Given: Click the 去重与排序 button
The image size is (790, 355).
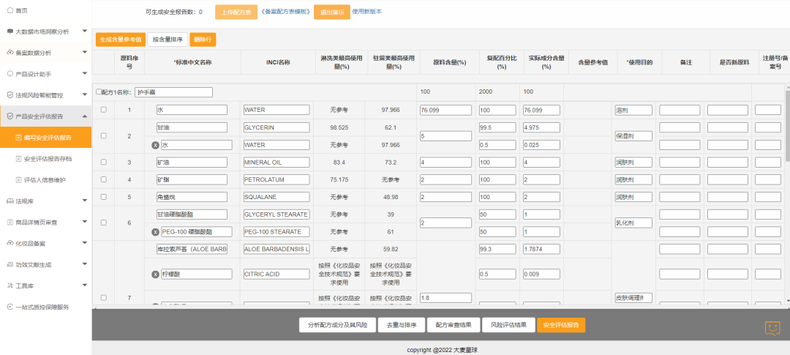Looking at the screenshot, I should tap(402, 325).
